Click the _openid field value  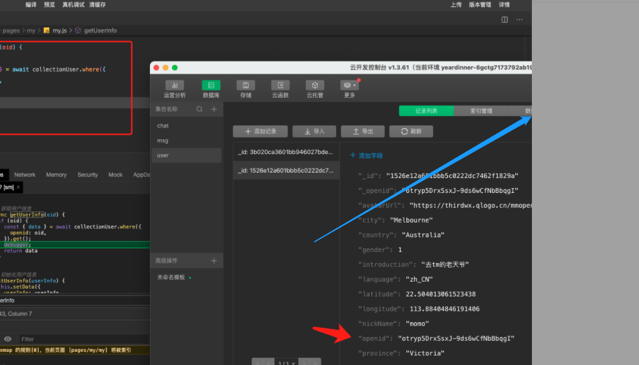(x=460, y=191)
